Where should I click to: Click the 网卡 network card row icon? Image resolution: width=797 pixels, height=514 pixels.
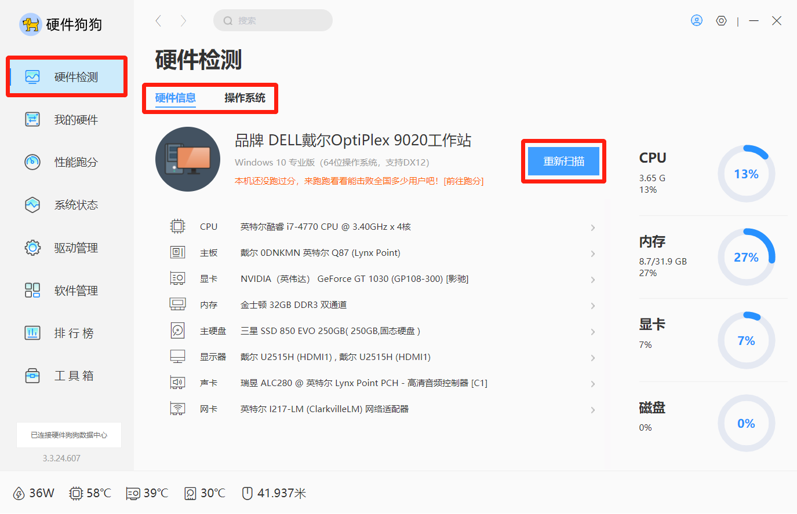(177, 409)
